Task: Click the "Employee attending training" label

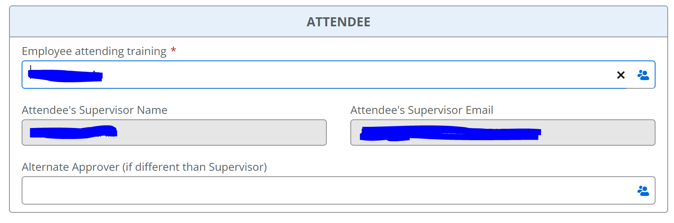Action: 94,51
